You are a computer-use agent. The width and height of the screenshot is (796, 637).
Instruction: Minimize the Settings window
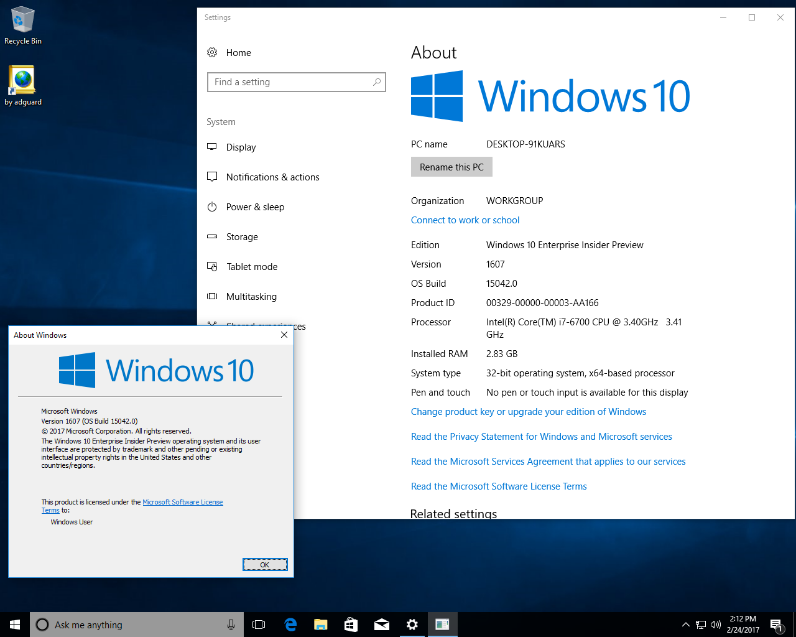pyautogui.click(x=723, y=17)
